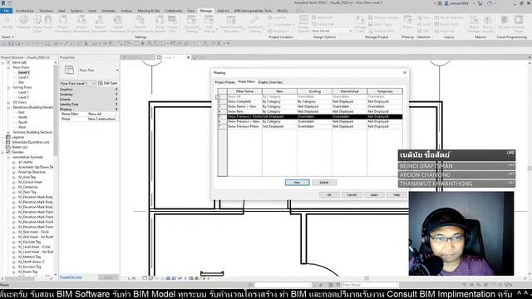Open Global Parameters

pyautogui.click(x=118, y=23)
